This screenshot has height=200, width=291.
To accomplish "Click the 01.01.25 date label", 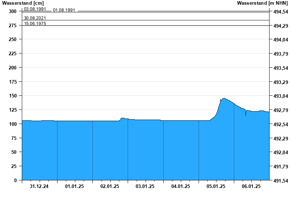I will click(x=75, y=186).
